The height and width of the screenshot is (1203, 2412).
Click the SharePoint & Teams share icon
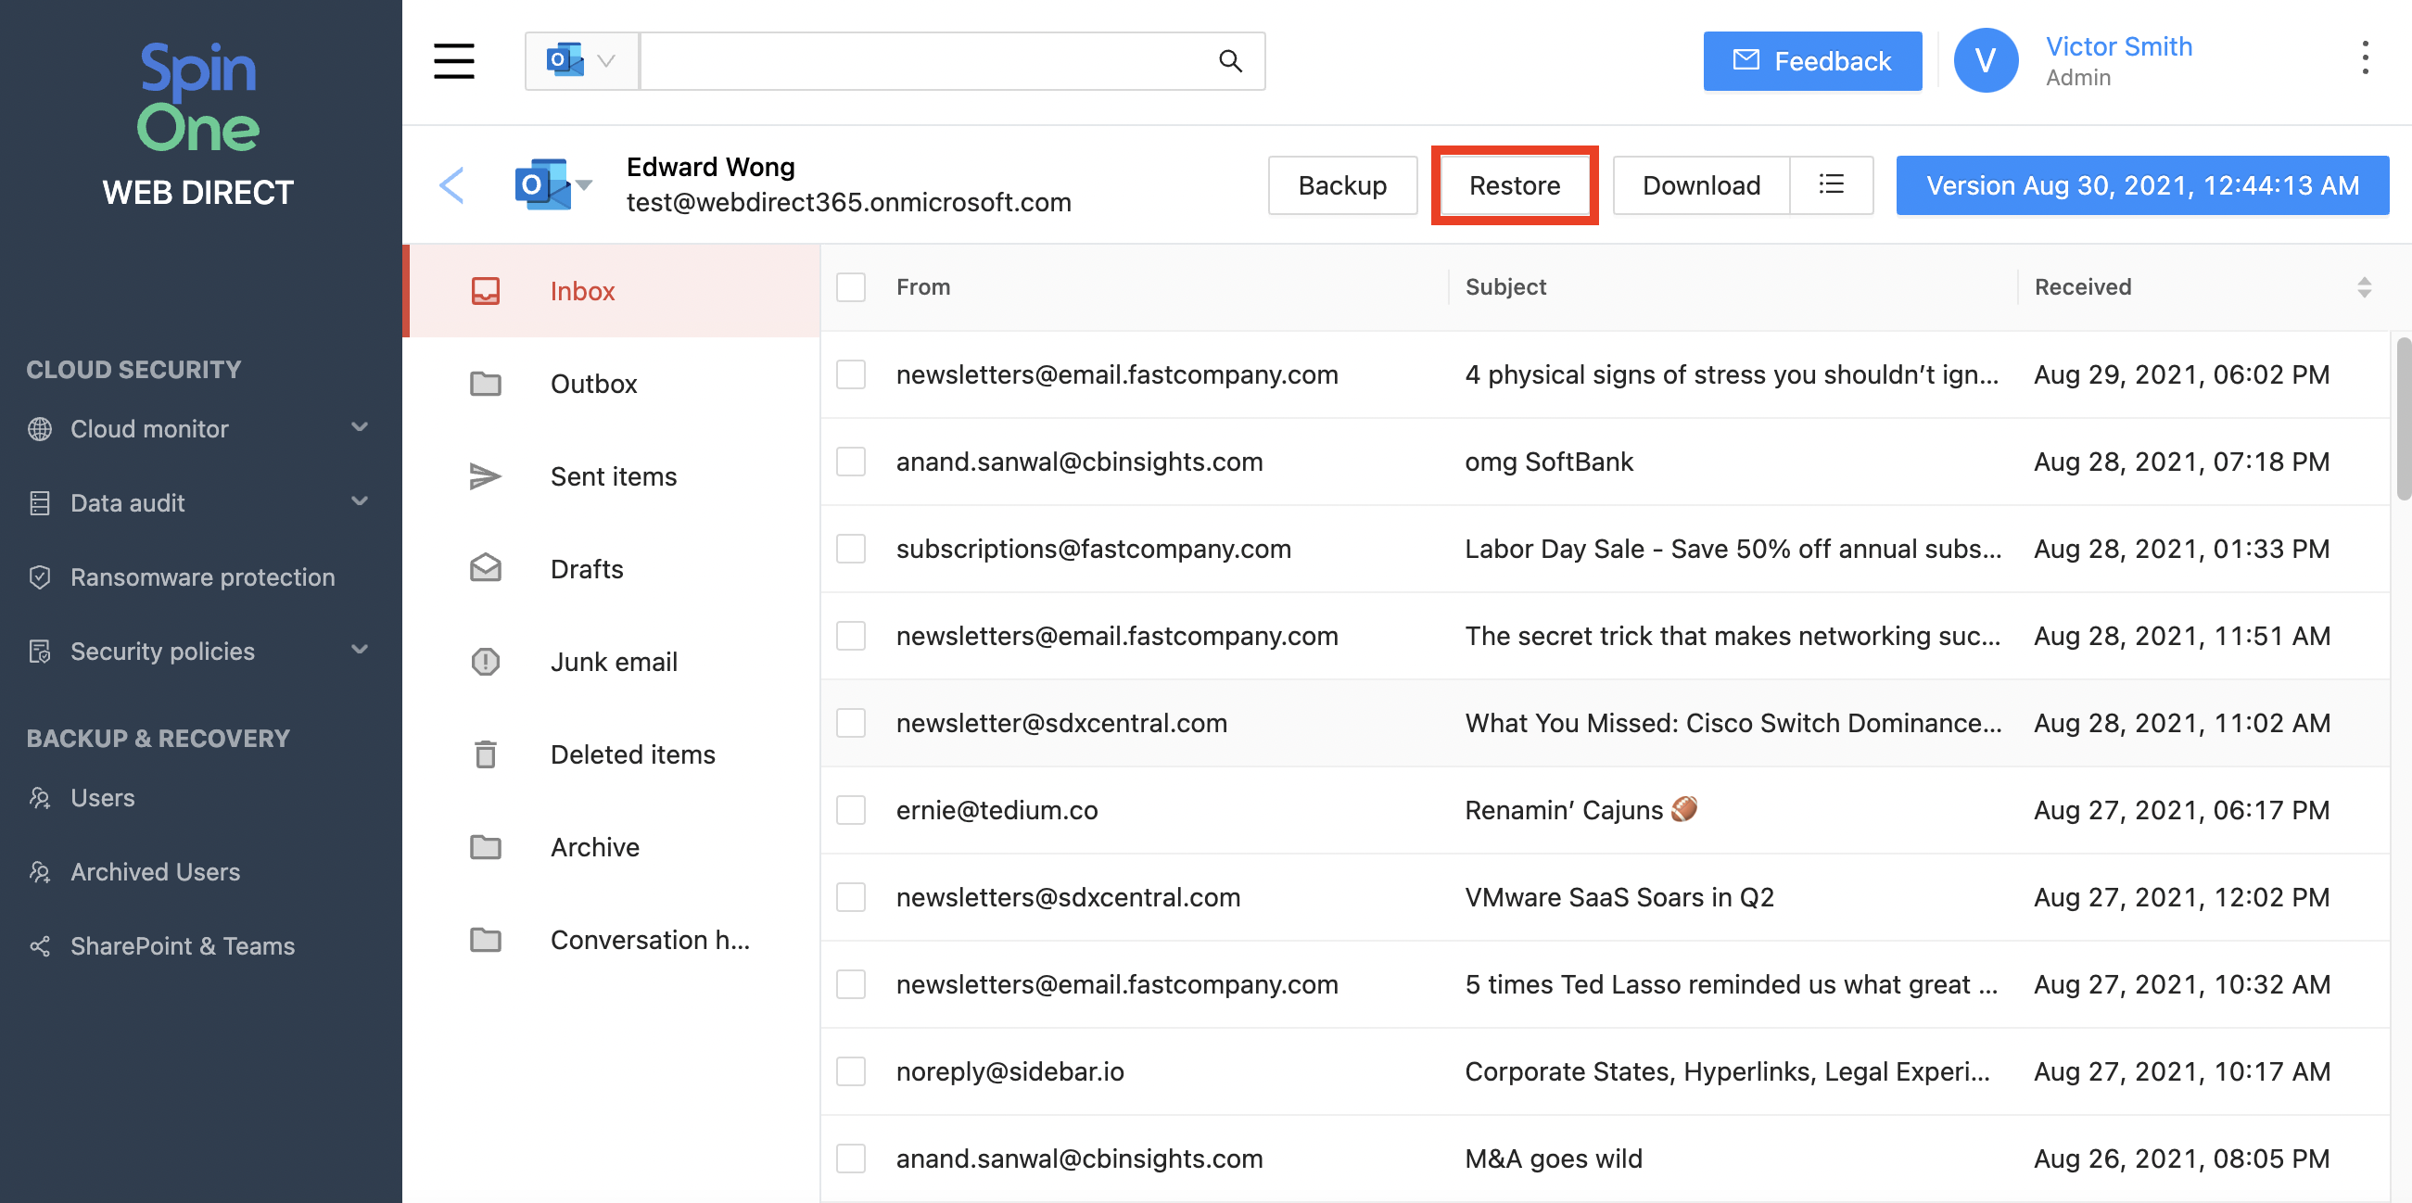pos(39,945)
